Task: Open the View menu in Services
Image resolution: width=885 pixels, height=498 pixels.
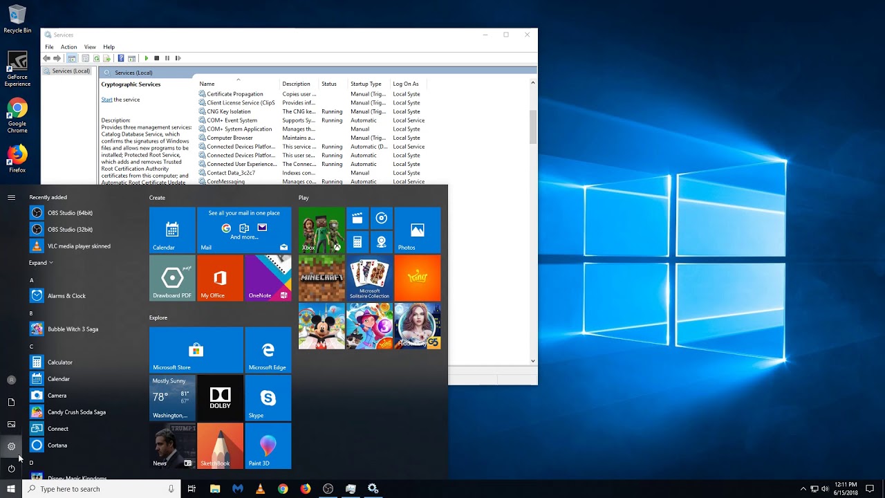Action: coord(90,47)
